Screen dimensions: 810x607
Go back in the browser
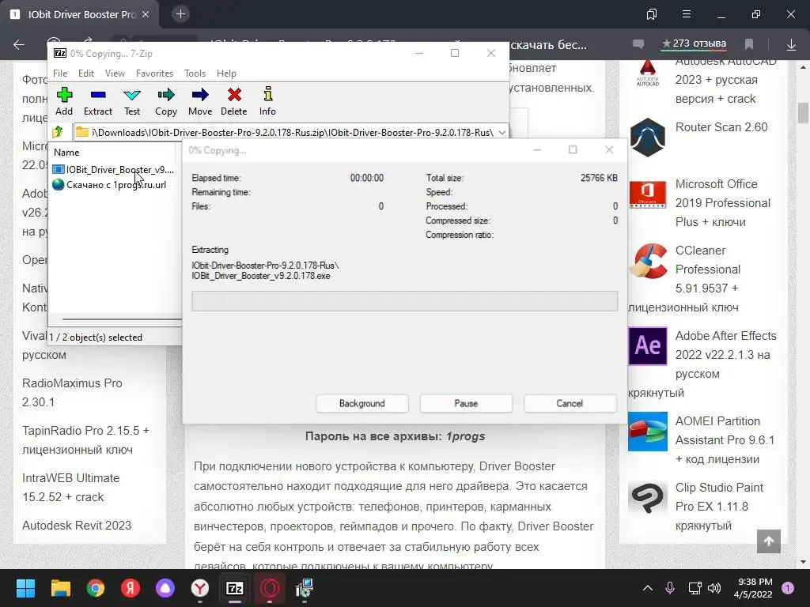tap(19, 45)
